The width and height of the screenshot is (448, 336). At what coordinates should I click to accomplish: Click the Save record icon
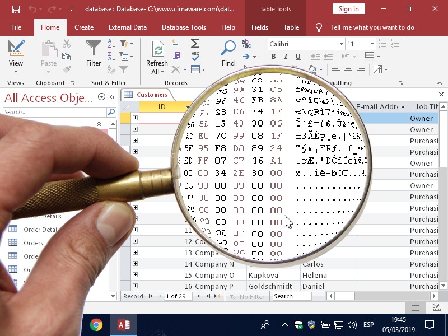176,57
